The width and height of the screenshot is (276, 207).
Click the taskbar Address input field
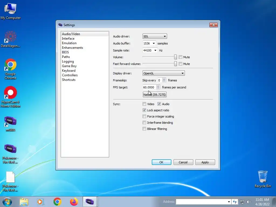[x=201, y=202]
